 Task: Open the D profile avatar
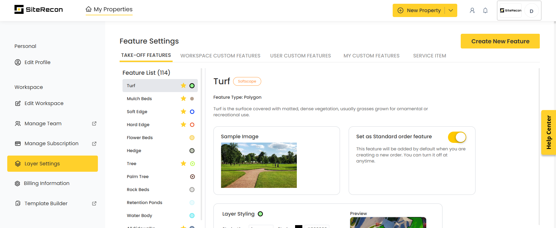click(531, 11)
